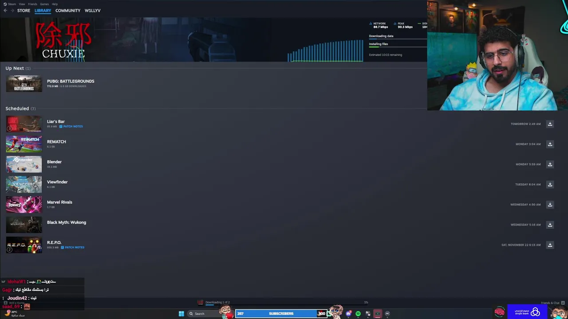Open Spotify from the taskbar
The width and height of the screenshot is (568, 319).
point(358,314)
